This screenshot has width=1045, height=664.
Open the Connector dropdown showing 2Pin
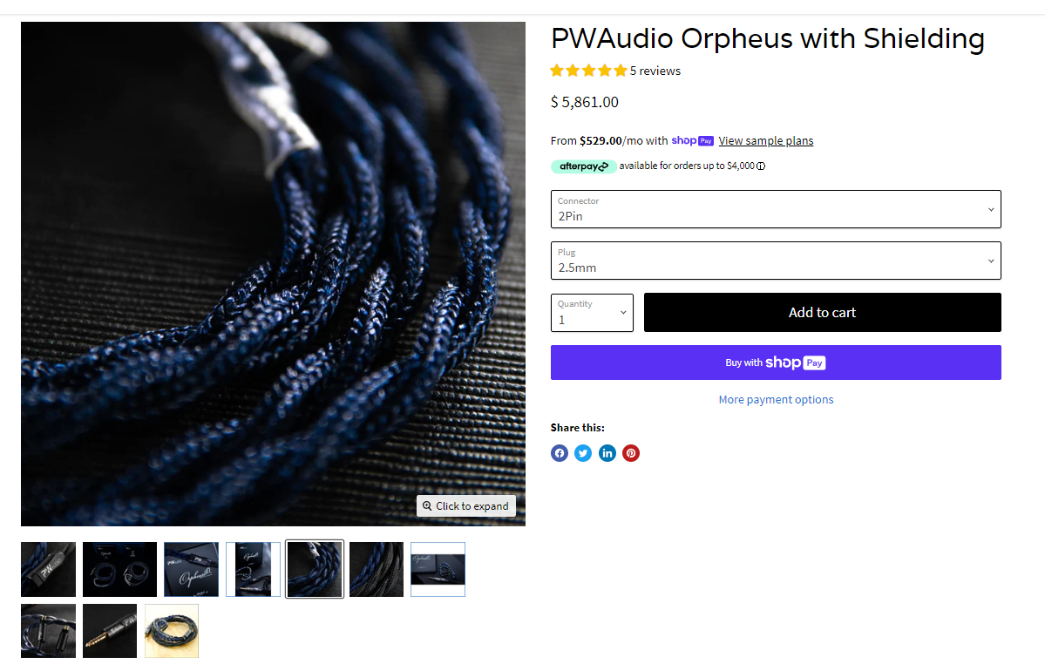tap(776, 209)
